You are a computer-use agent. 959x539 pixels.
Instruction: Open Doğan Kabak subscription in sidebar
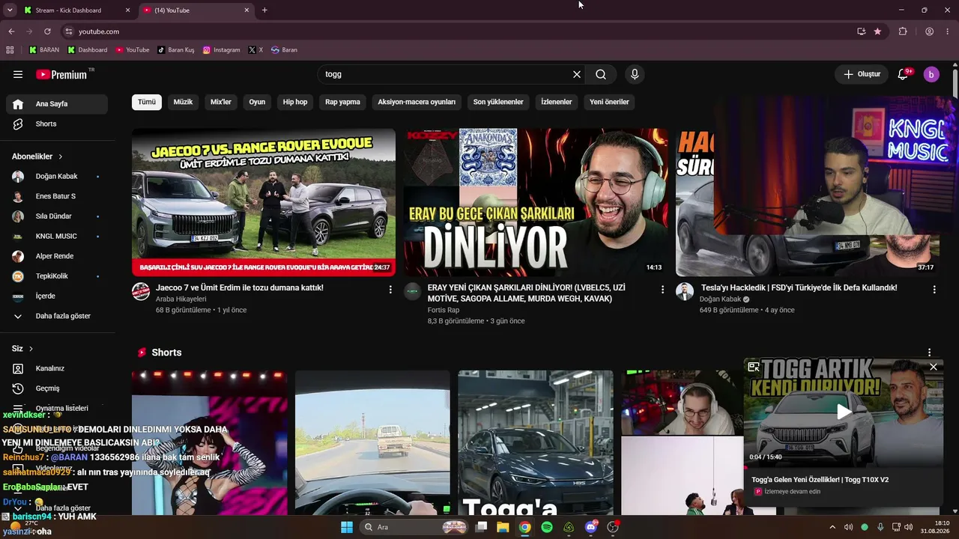point(57,177)
